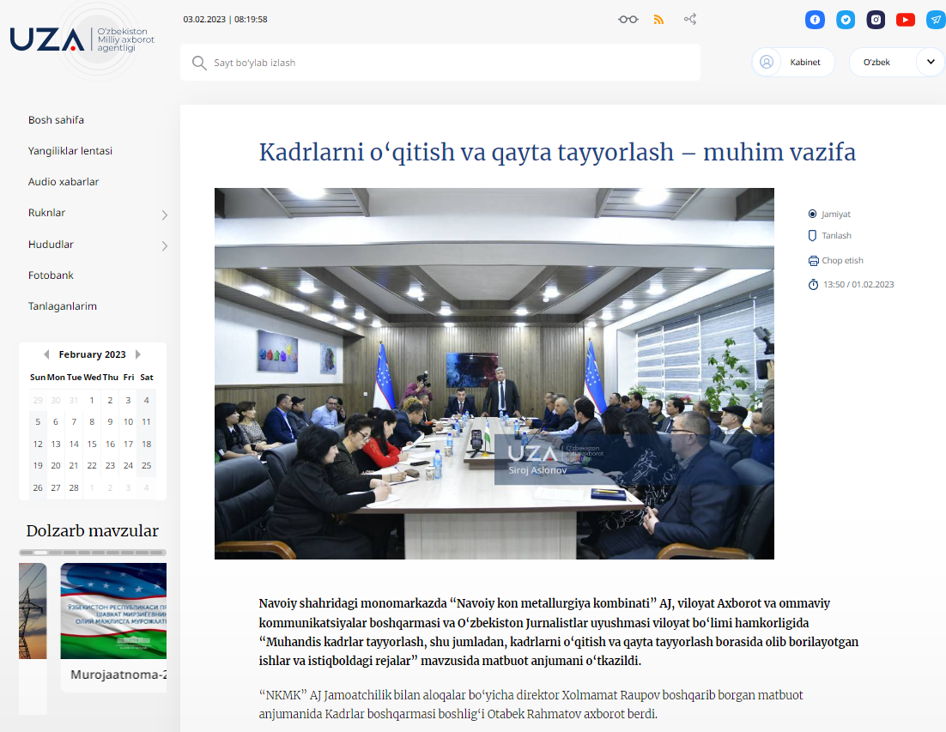Image resolution: width=946 pixels, height=732 pixels.
Task: Open the Twitter social icon
Action: pos(846,20)
